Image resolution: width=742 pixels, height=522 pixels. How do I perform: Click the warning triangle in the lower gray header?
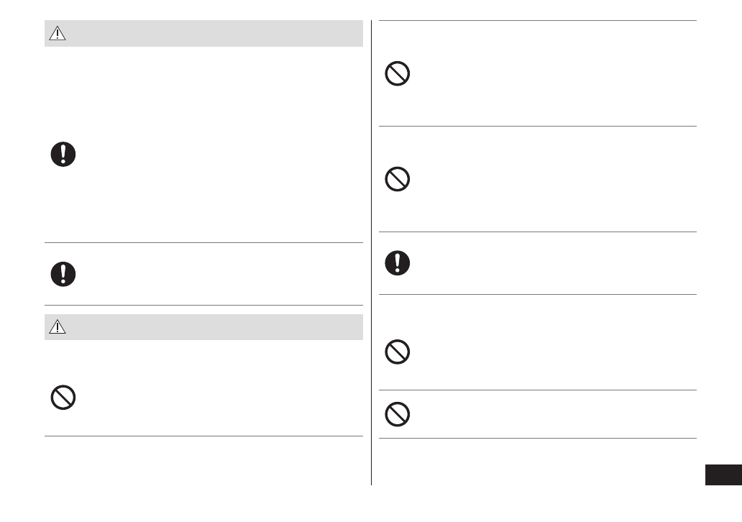[58, 327]
